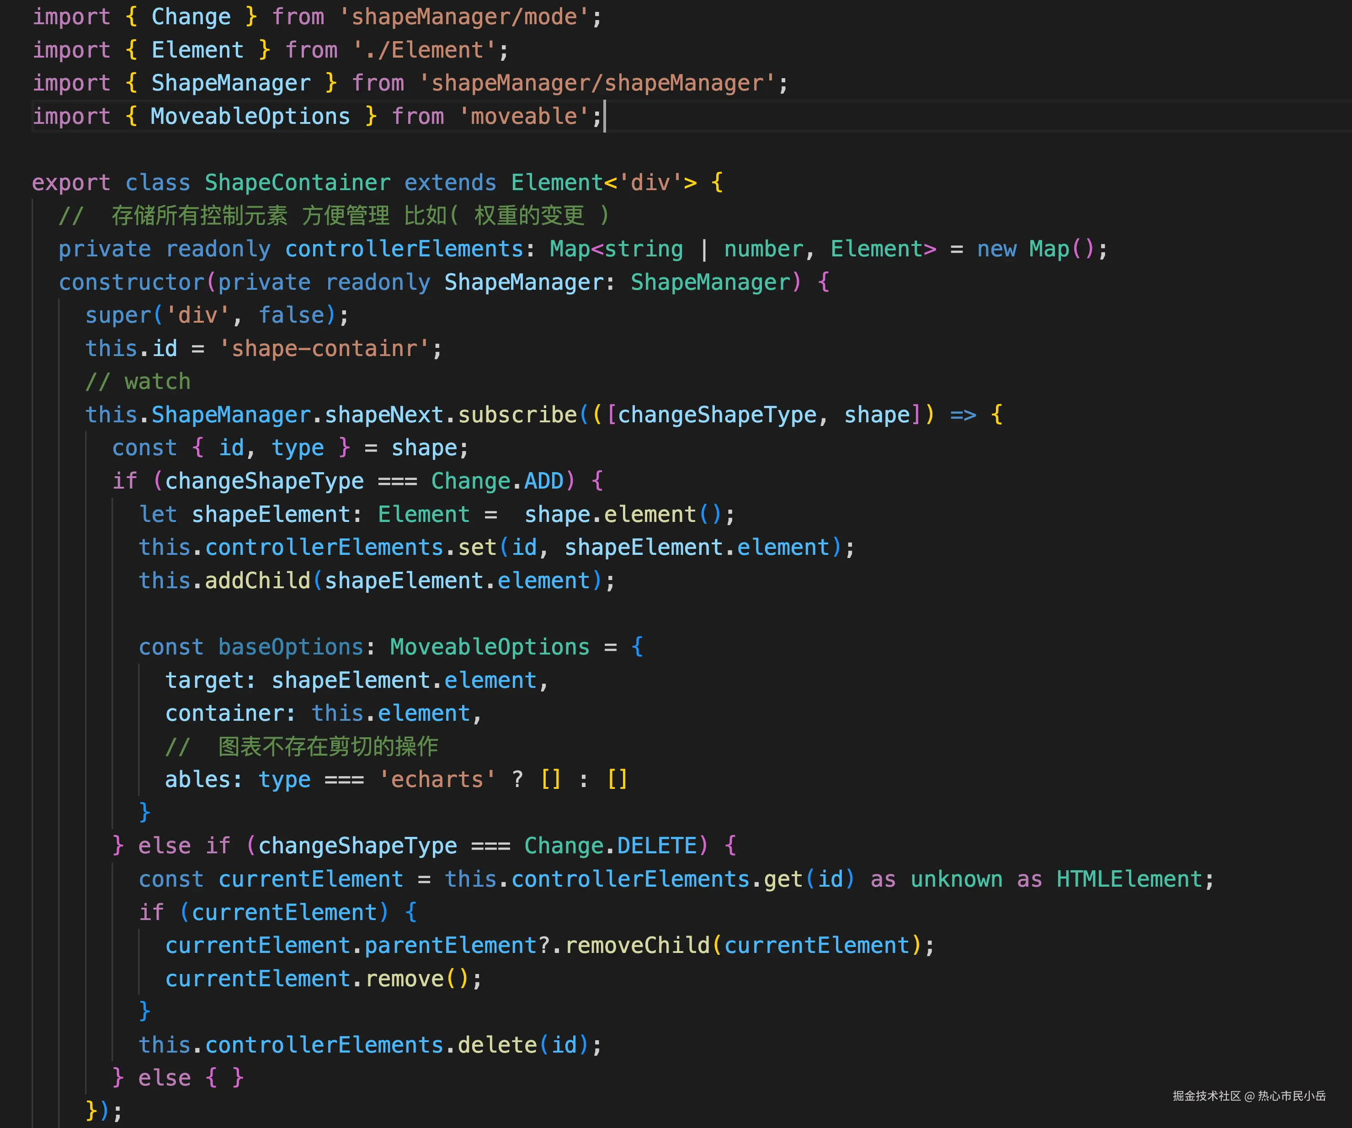
Task: Click the '// watch' comment line
Action: coord(138,382)
